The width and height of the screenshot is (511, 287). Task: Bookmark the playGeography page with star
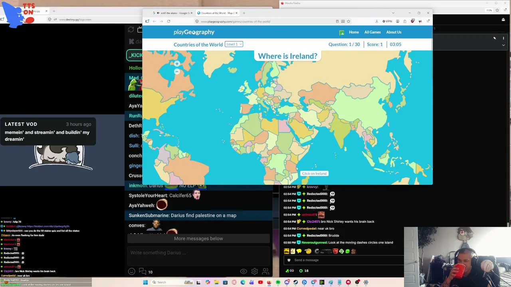[x=349, y=22]
